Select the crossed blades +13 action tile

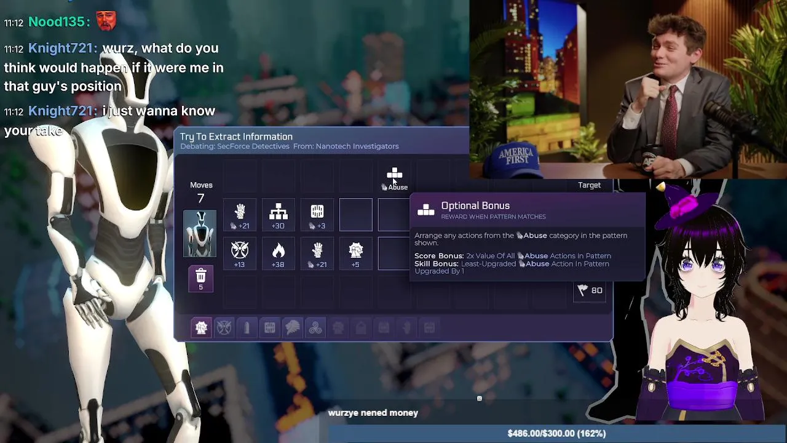240,254
